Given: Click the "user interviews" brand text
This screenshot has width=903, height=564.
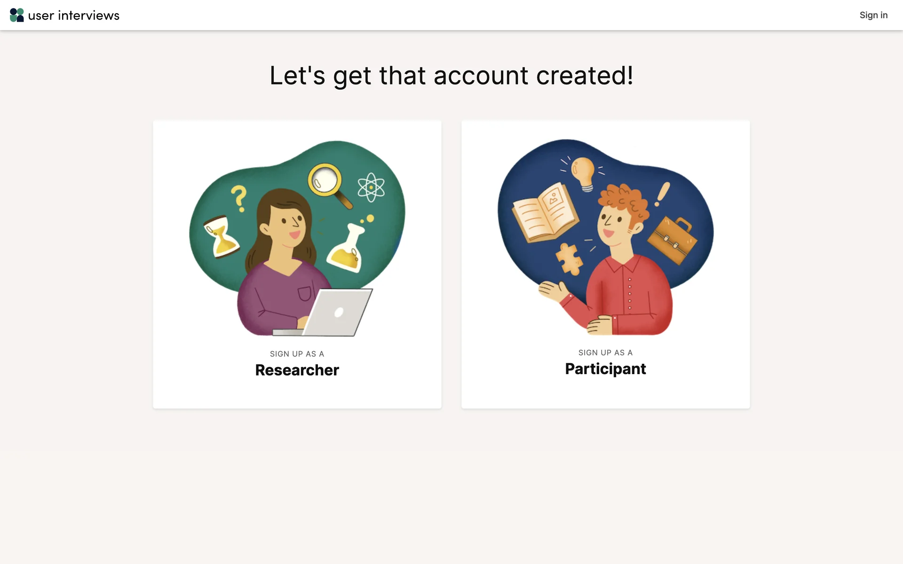Looking at the screenshot, I should point(74,16).
